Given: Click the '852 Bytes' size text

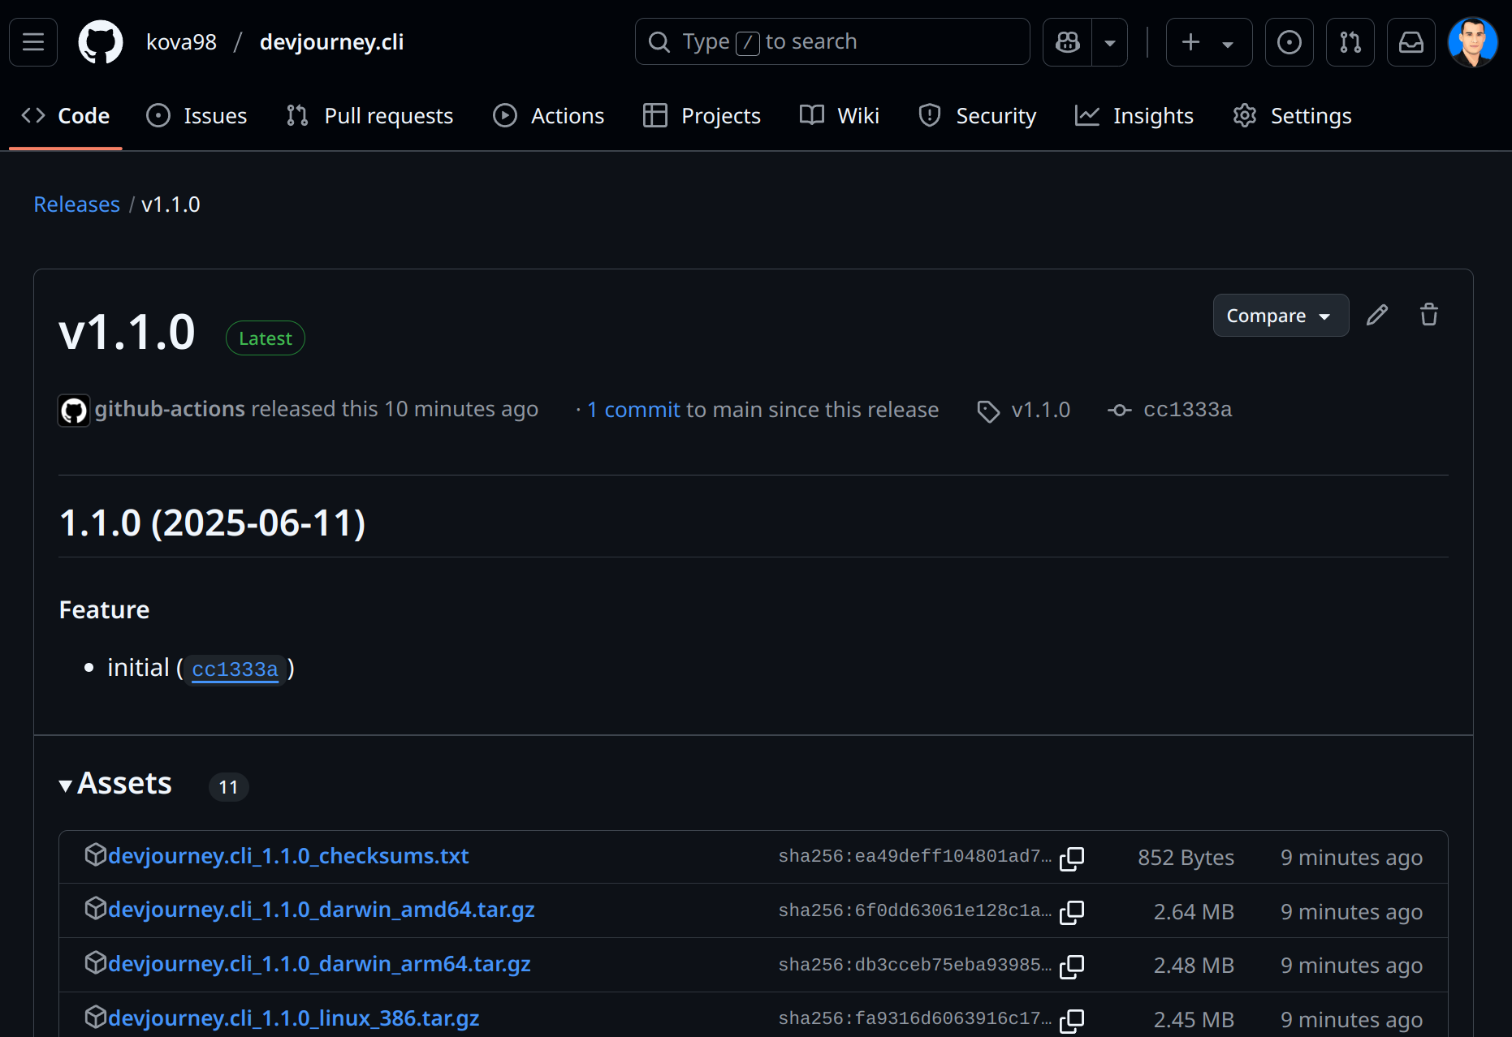Looking at the screenshot, I should tap(1186, 858).
